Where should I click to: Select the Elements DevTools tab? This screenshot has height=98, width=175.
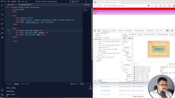[106, 30]
